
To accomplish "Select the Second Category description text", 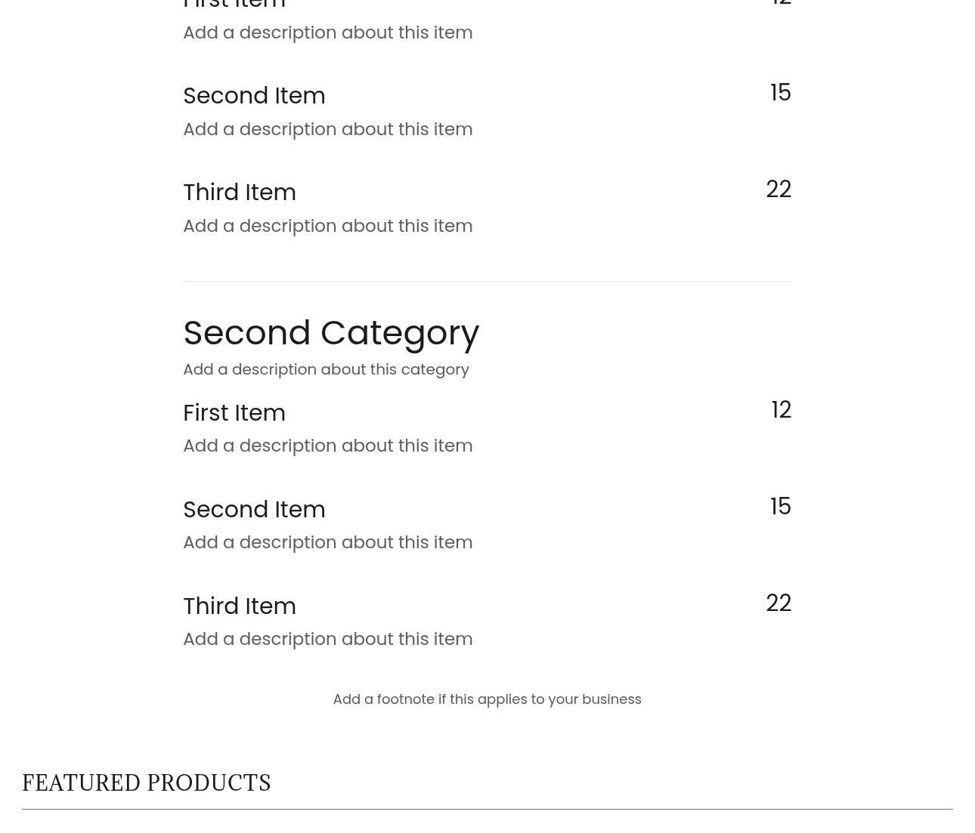I will (x=326, y=369).
